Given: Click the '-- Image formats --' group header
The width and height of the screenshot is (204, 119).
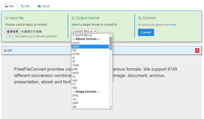Looking at the screenshot, I should click(x=90, y=92).
